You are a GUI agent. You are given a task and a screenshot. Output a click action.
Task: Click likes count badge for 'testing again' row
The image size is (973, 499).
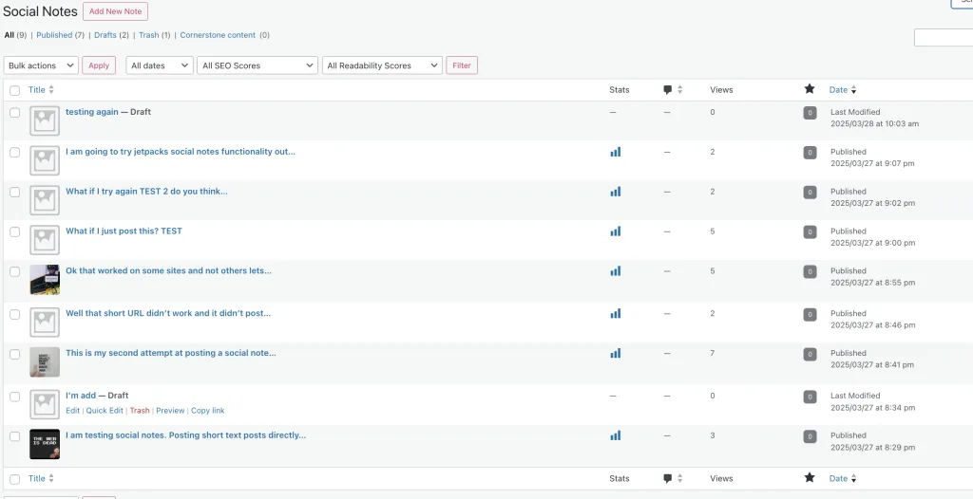point(810,113)
